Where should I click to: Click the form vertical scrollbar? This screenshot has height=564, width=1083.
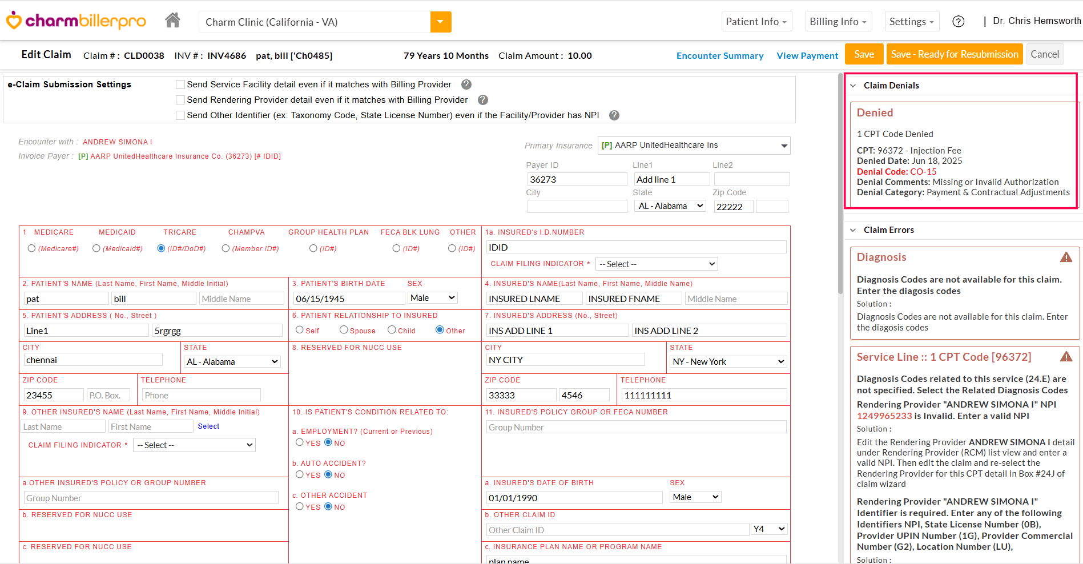click(840, 183)
